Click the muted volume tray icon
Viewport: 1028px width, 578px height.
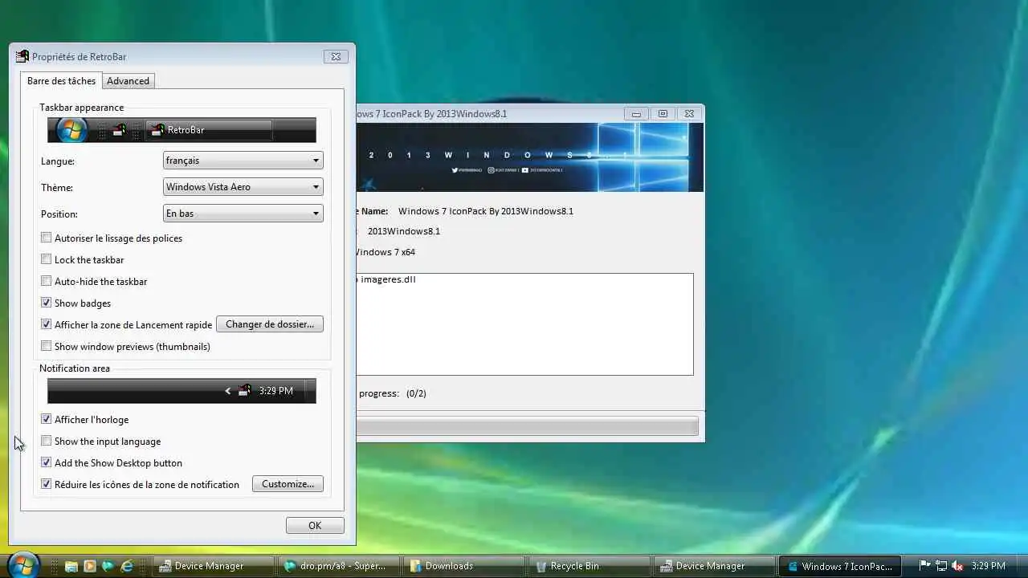pyautogui.click(x=957, y=566)
